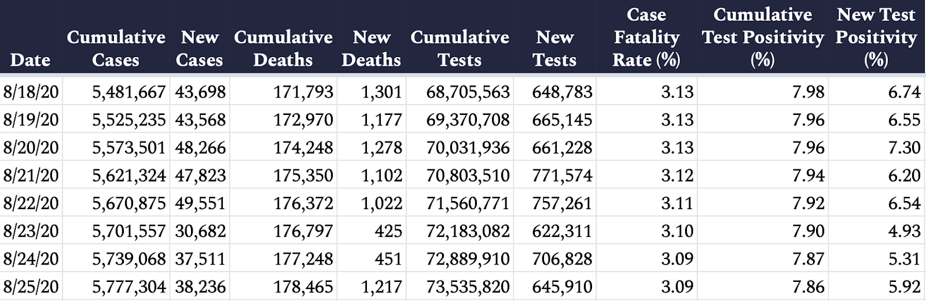Select cumulative positivity value 7.87
926x301 pixels.
click(808, 258)
